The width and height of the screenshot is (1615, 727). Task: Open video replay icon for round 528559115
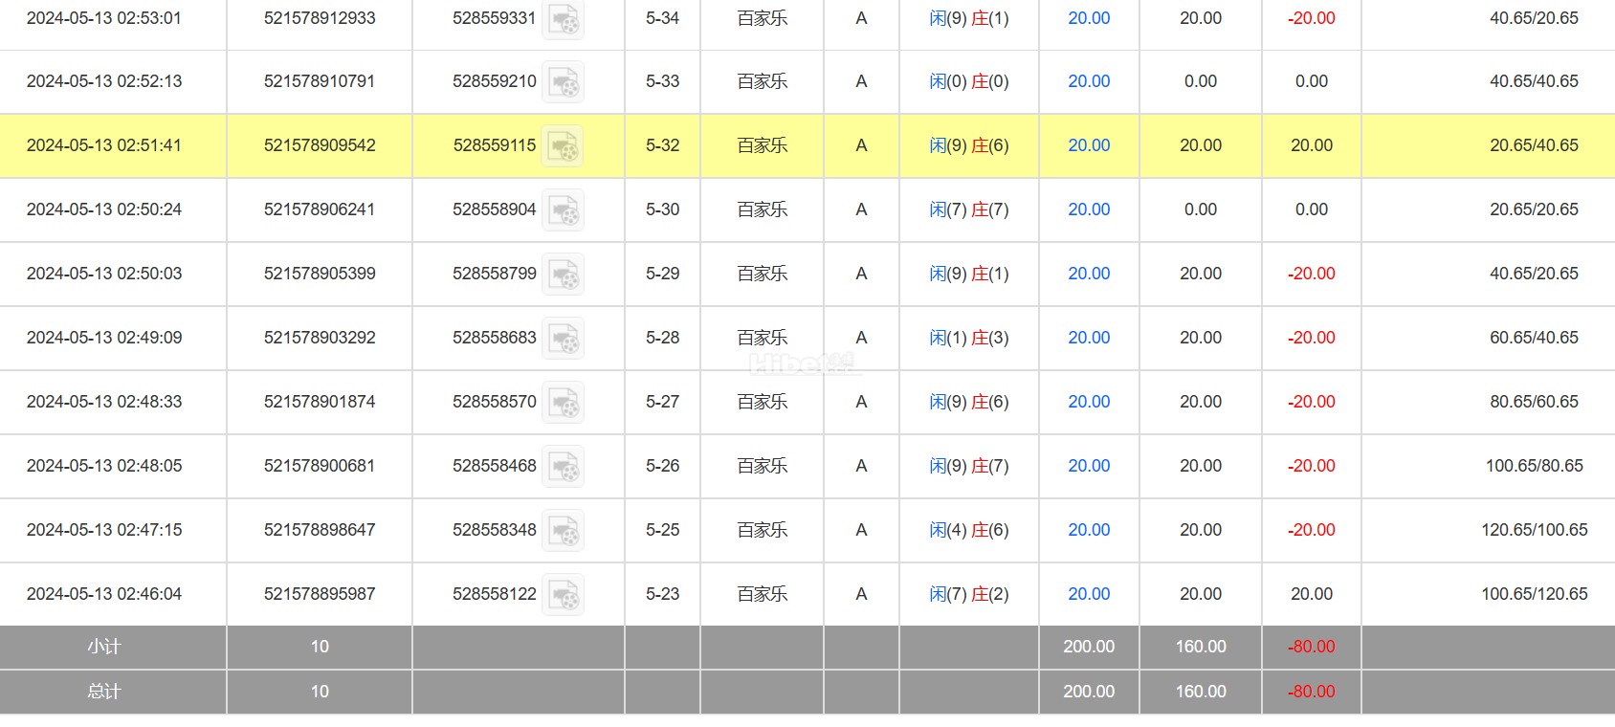[564, 146]
